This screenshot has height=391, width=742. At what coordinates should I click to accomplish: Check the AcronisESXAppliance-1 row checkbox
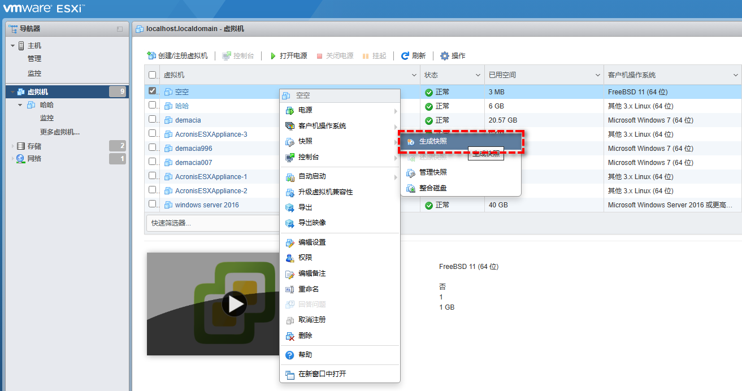point(153,176)
